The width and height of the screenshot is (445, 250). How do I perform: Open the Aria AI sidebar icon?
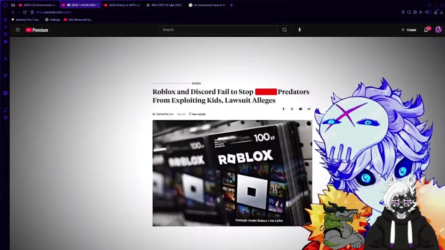tap(5, 58)
